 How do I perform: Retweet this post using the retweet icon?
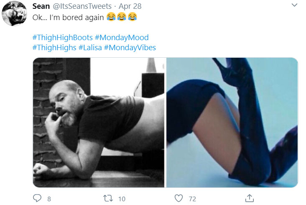(107, 198)
